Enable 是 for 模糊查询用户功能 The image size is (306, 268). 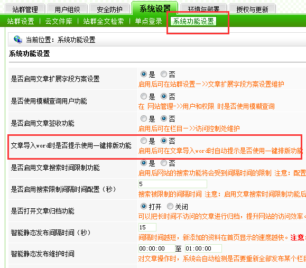tap(144, 96)
